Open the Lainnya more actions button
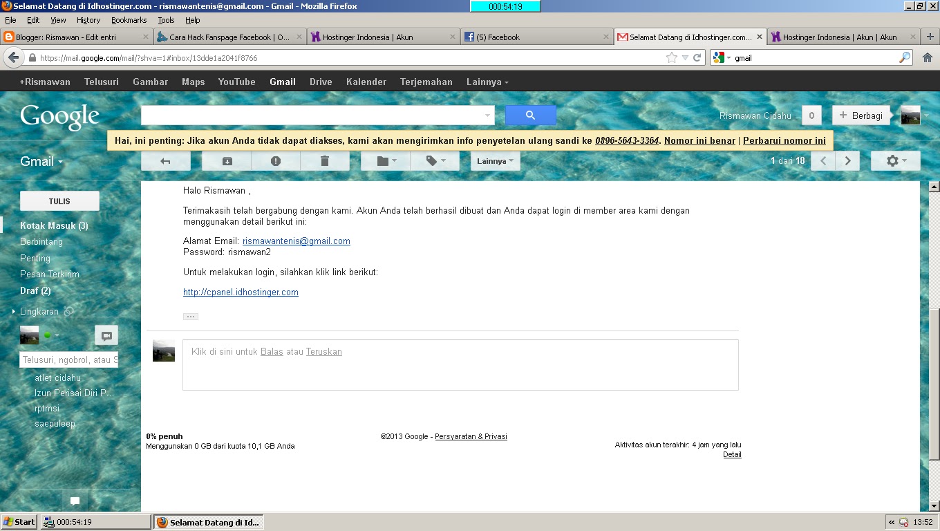This screenshot has height=531, width=940. [496, 161]
